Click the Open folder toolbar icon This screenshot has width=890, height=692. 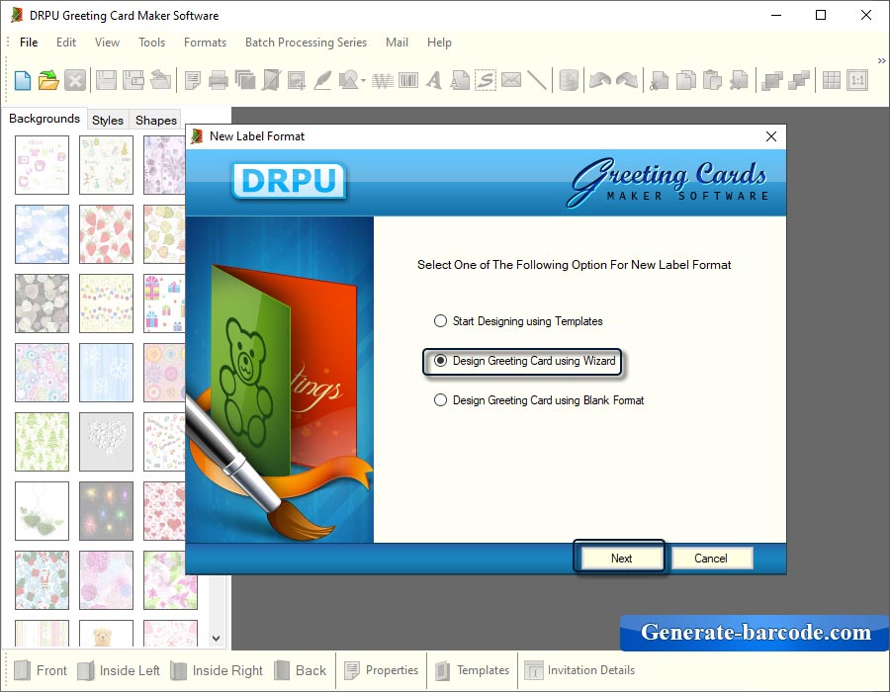tap(48, 80)
